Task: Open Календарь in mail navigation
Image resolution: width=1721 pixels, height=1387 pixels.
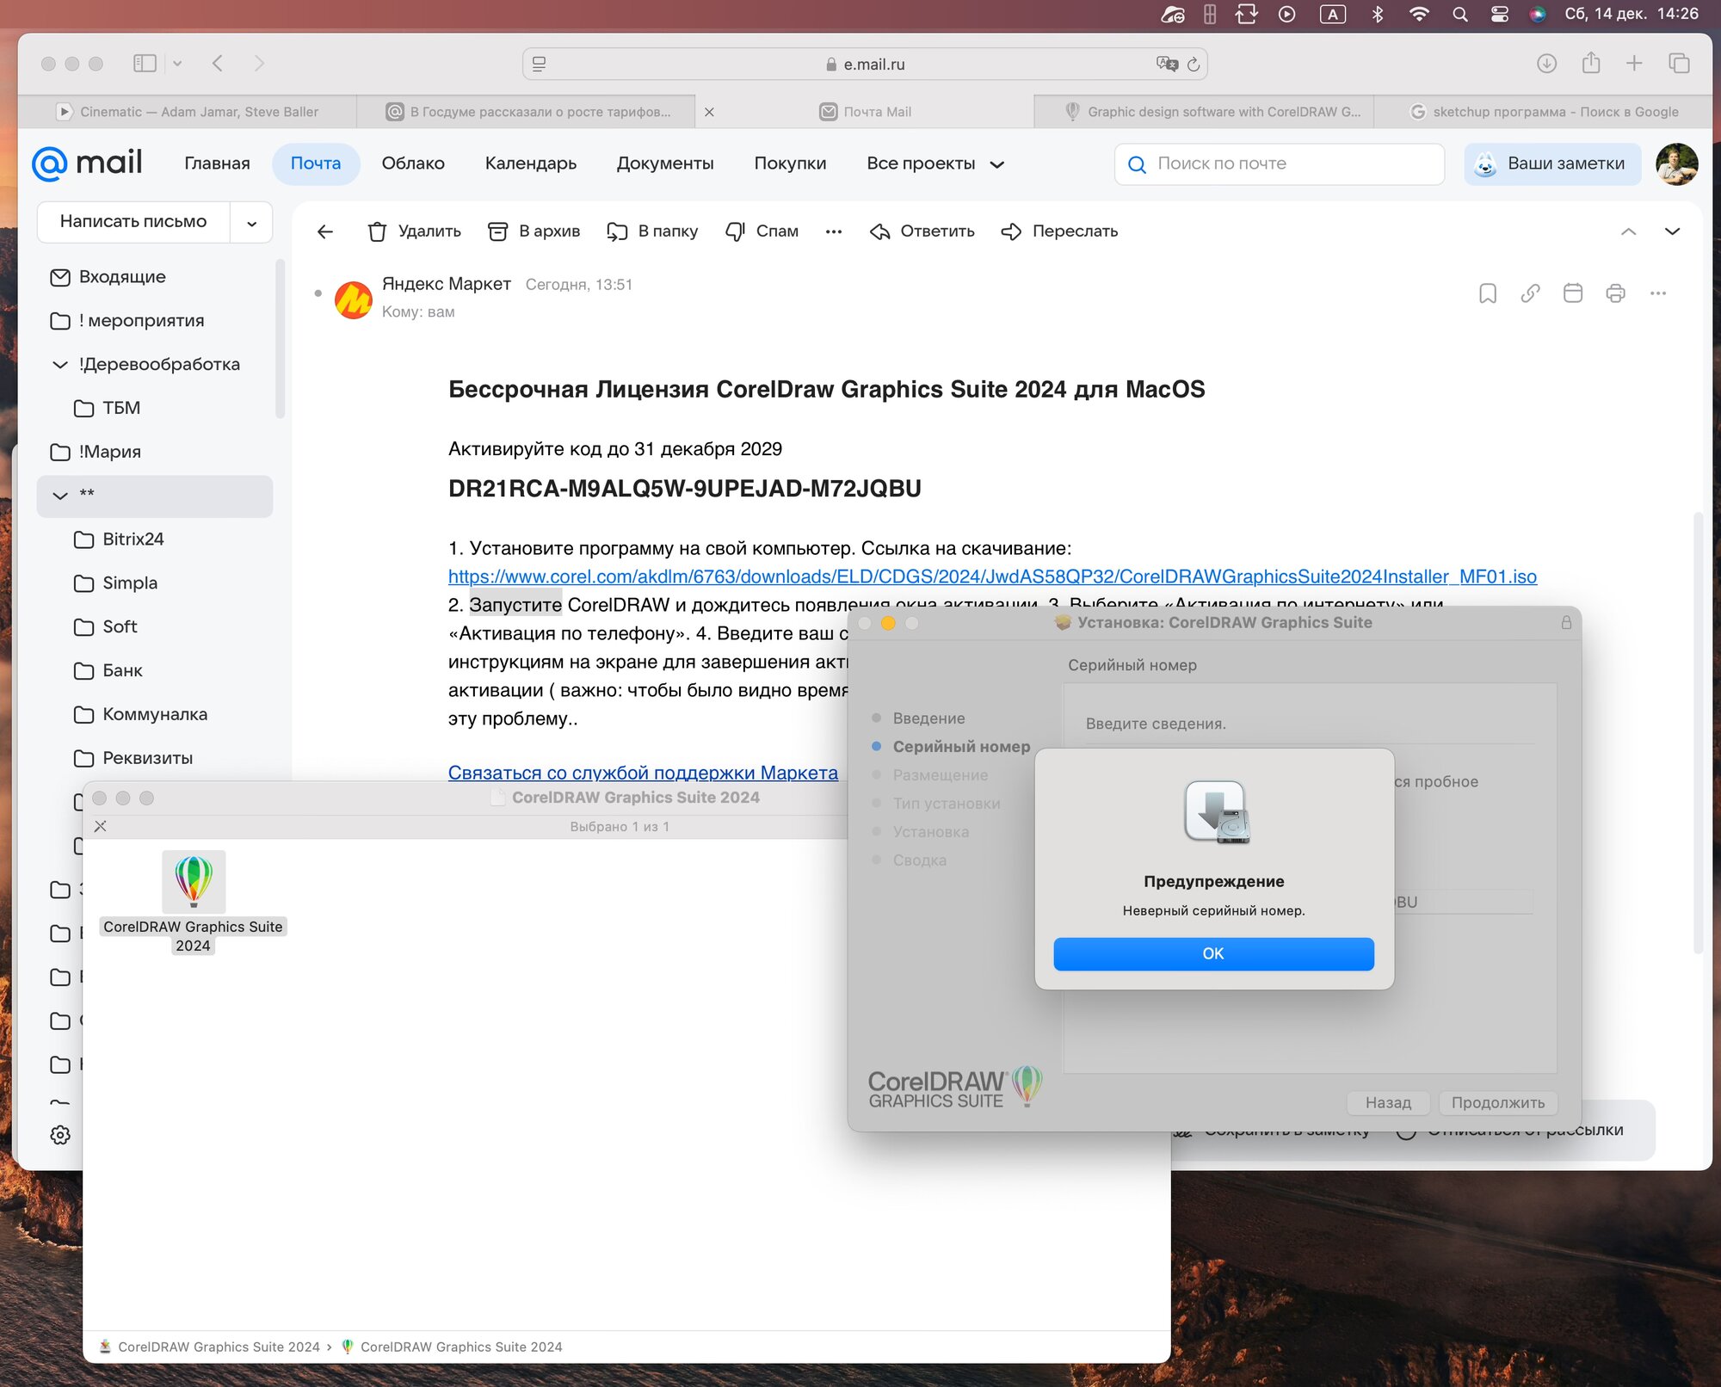Action: [531, 163]
